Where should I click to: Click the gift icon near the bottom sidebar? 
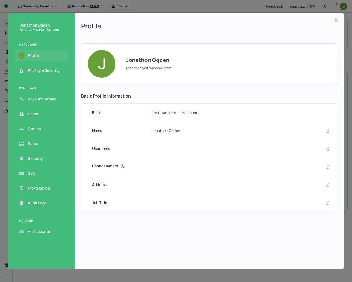6,265
